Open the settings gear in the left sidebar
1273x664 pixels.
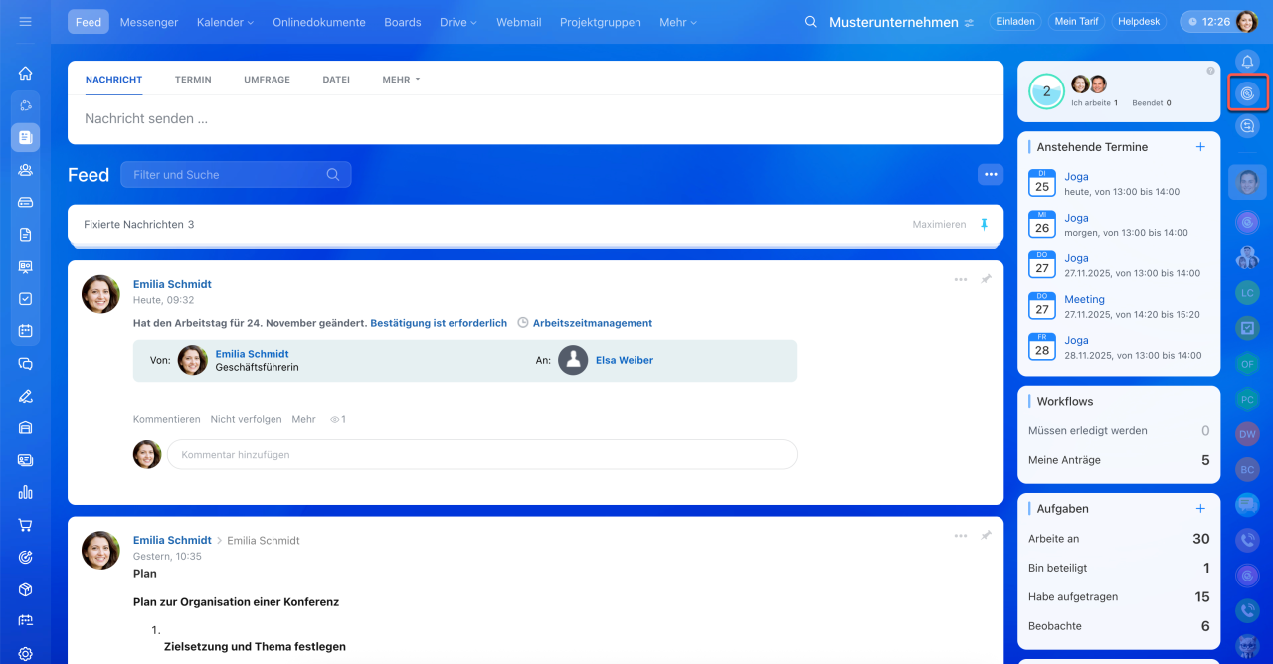pyautogui.click(x=25, y=653)
